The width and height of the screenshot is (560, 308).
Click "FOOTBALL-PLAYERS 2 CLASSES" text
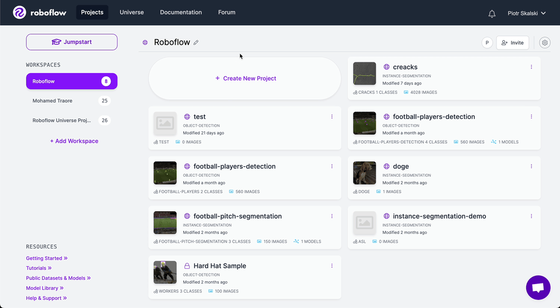click(191, 192)
